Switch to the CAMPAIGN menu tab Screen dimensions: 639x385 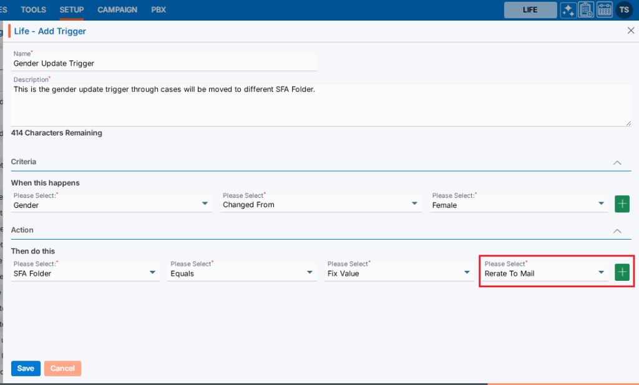coord(117,10)
